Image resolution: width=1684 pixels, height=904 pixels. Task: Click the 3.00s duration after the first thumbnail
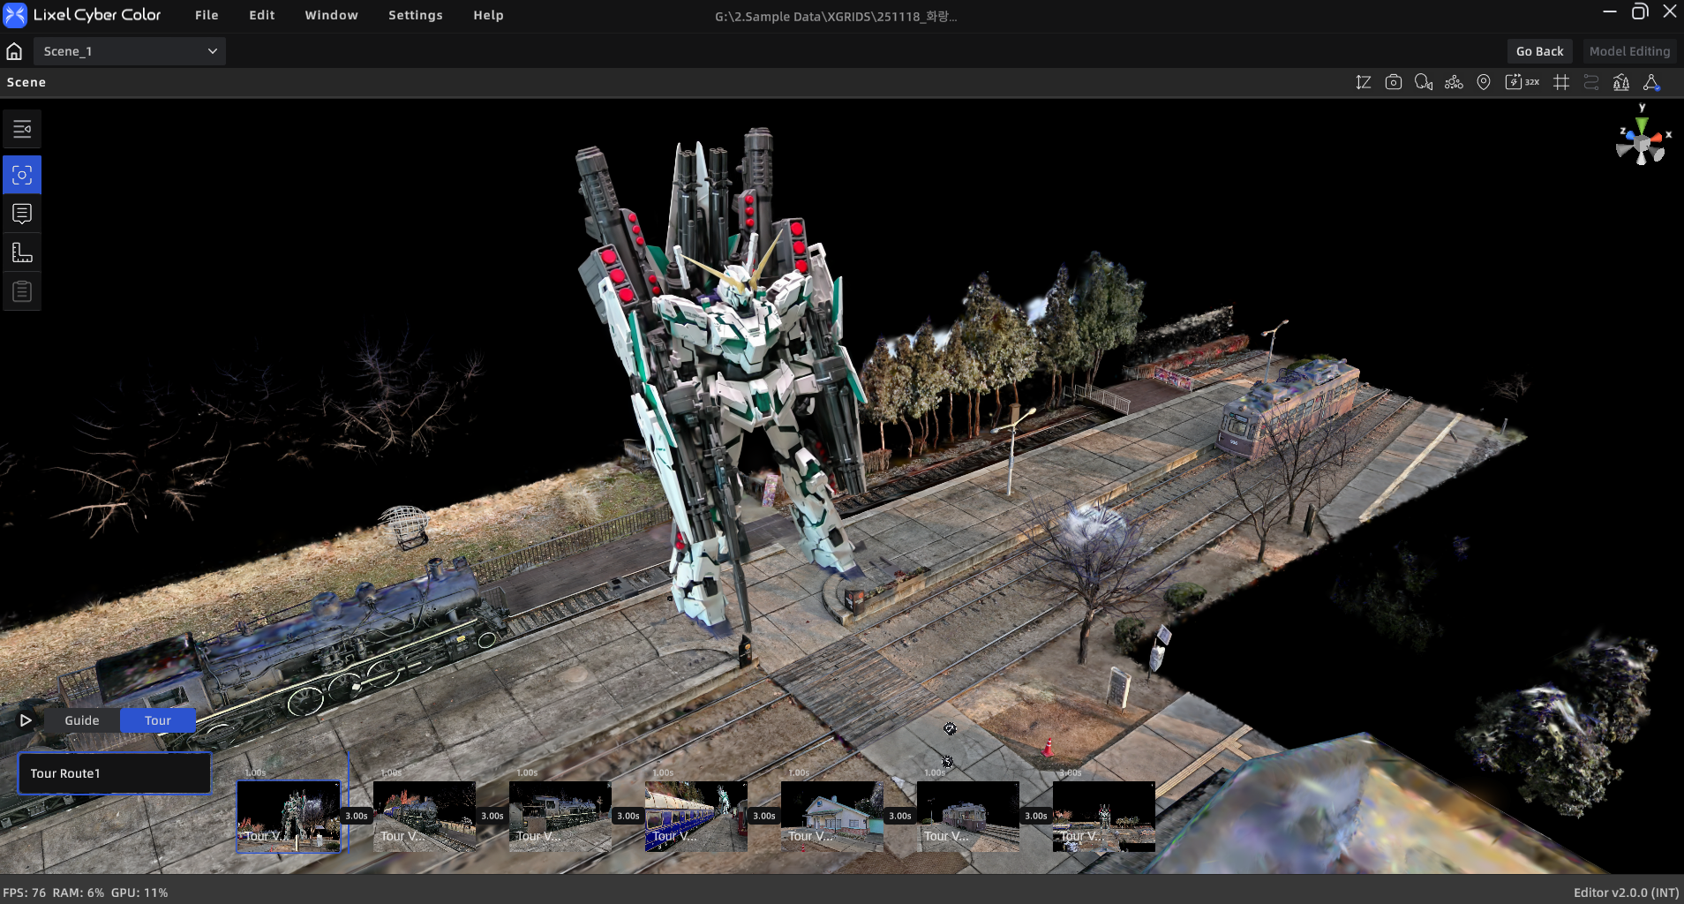[x=357, y=816]
